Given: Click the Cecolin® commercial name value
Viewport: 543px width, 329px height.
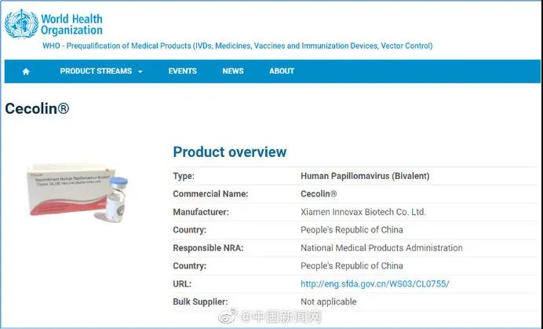Looking at the screenshot, I should tap(319, 194).
